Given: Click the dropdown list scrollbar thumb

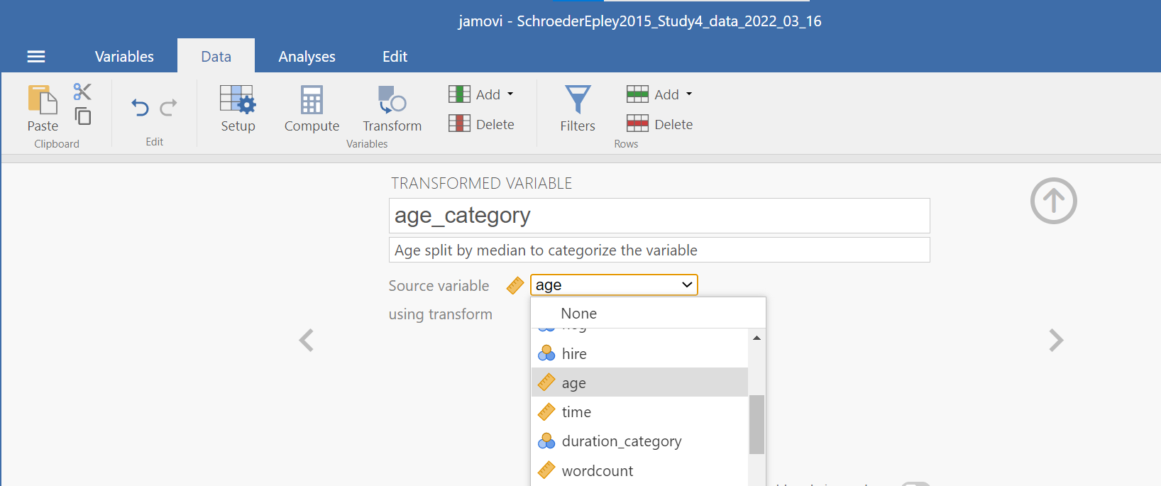Looking at the screenshot, I should click(x=756, y=424).
